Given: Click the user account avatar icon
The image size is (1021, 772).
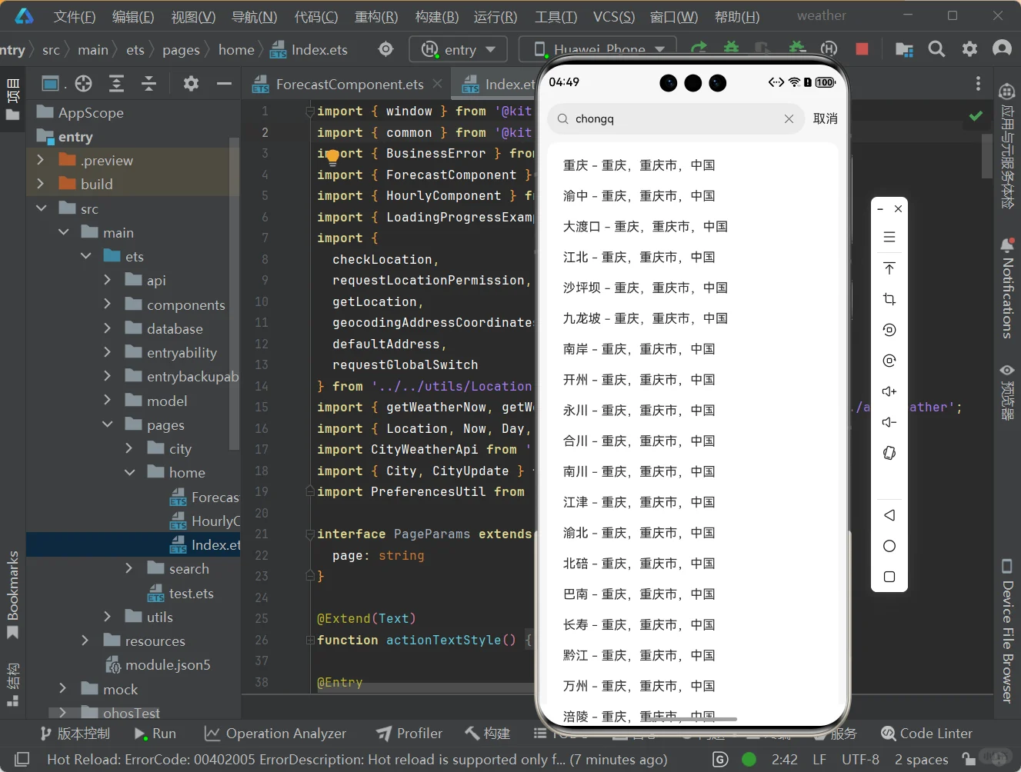Looking at the screenshot, I should 1002,49.
